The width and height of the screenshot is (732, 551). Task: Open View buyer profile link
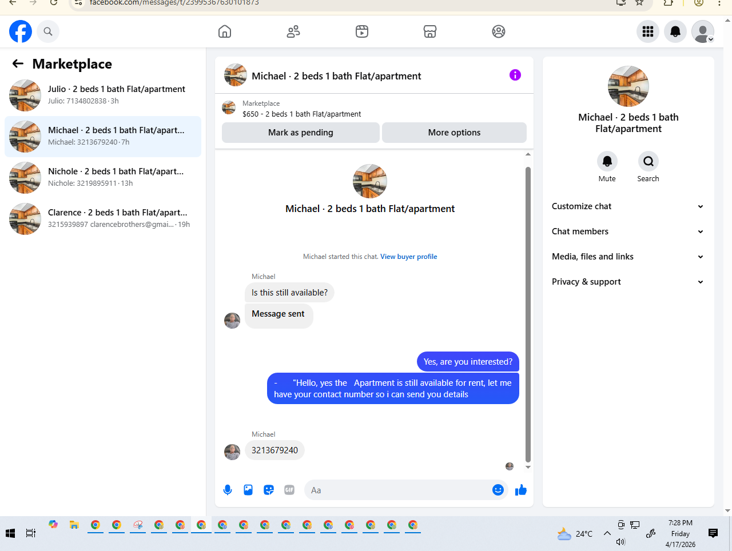(x=409, y=257)
